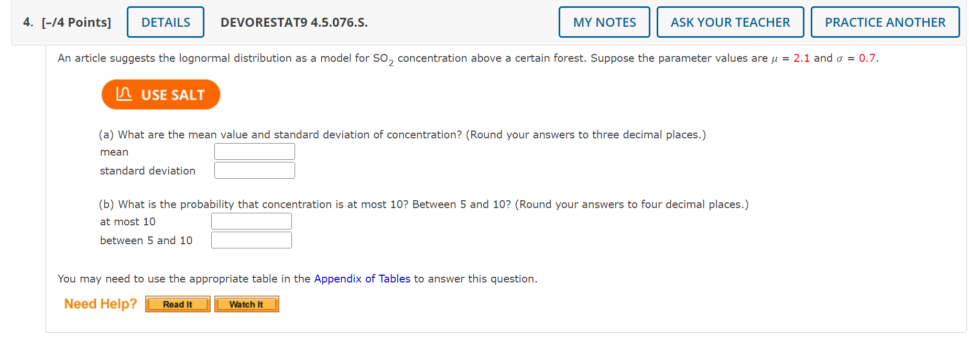Click part (a) question text

click(x=401, y=134)
